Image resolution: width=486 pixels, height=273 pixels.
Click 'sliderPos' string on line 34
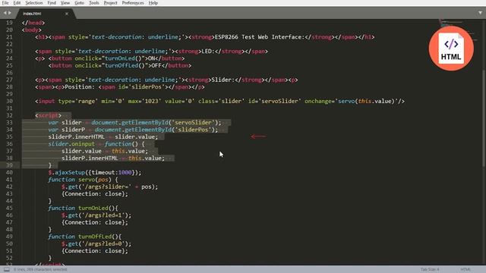(x=193, y=130)
